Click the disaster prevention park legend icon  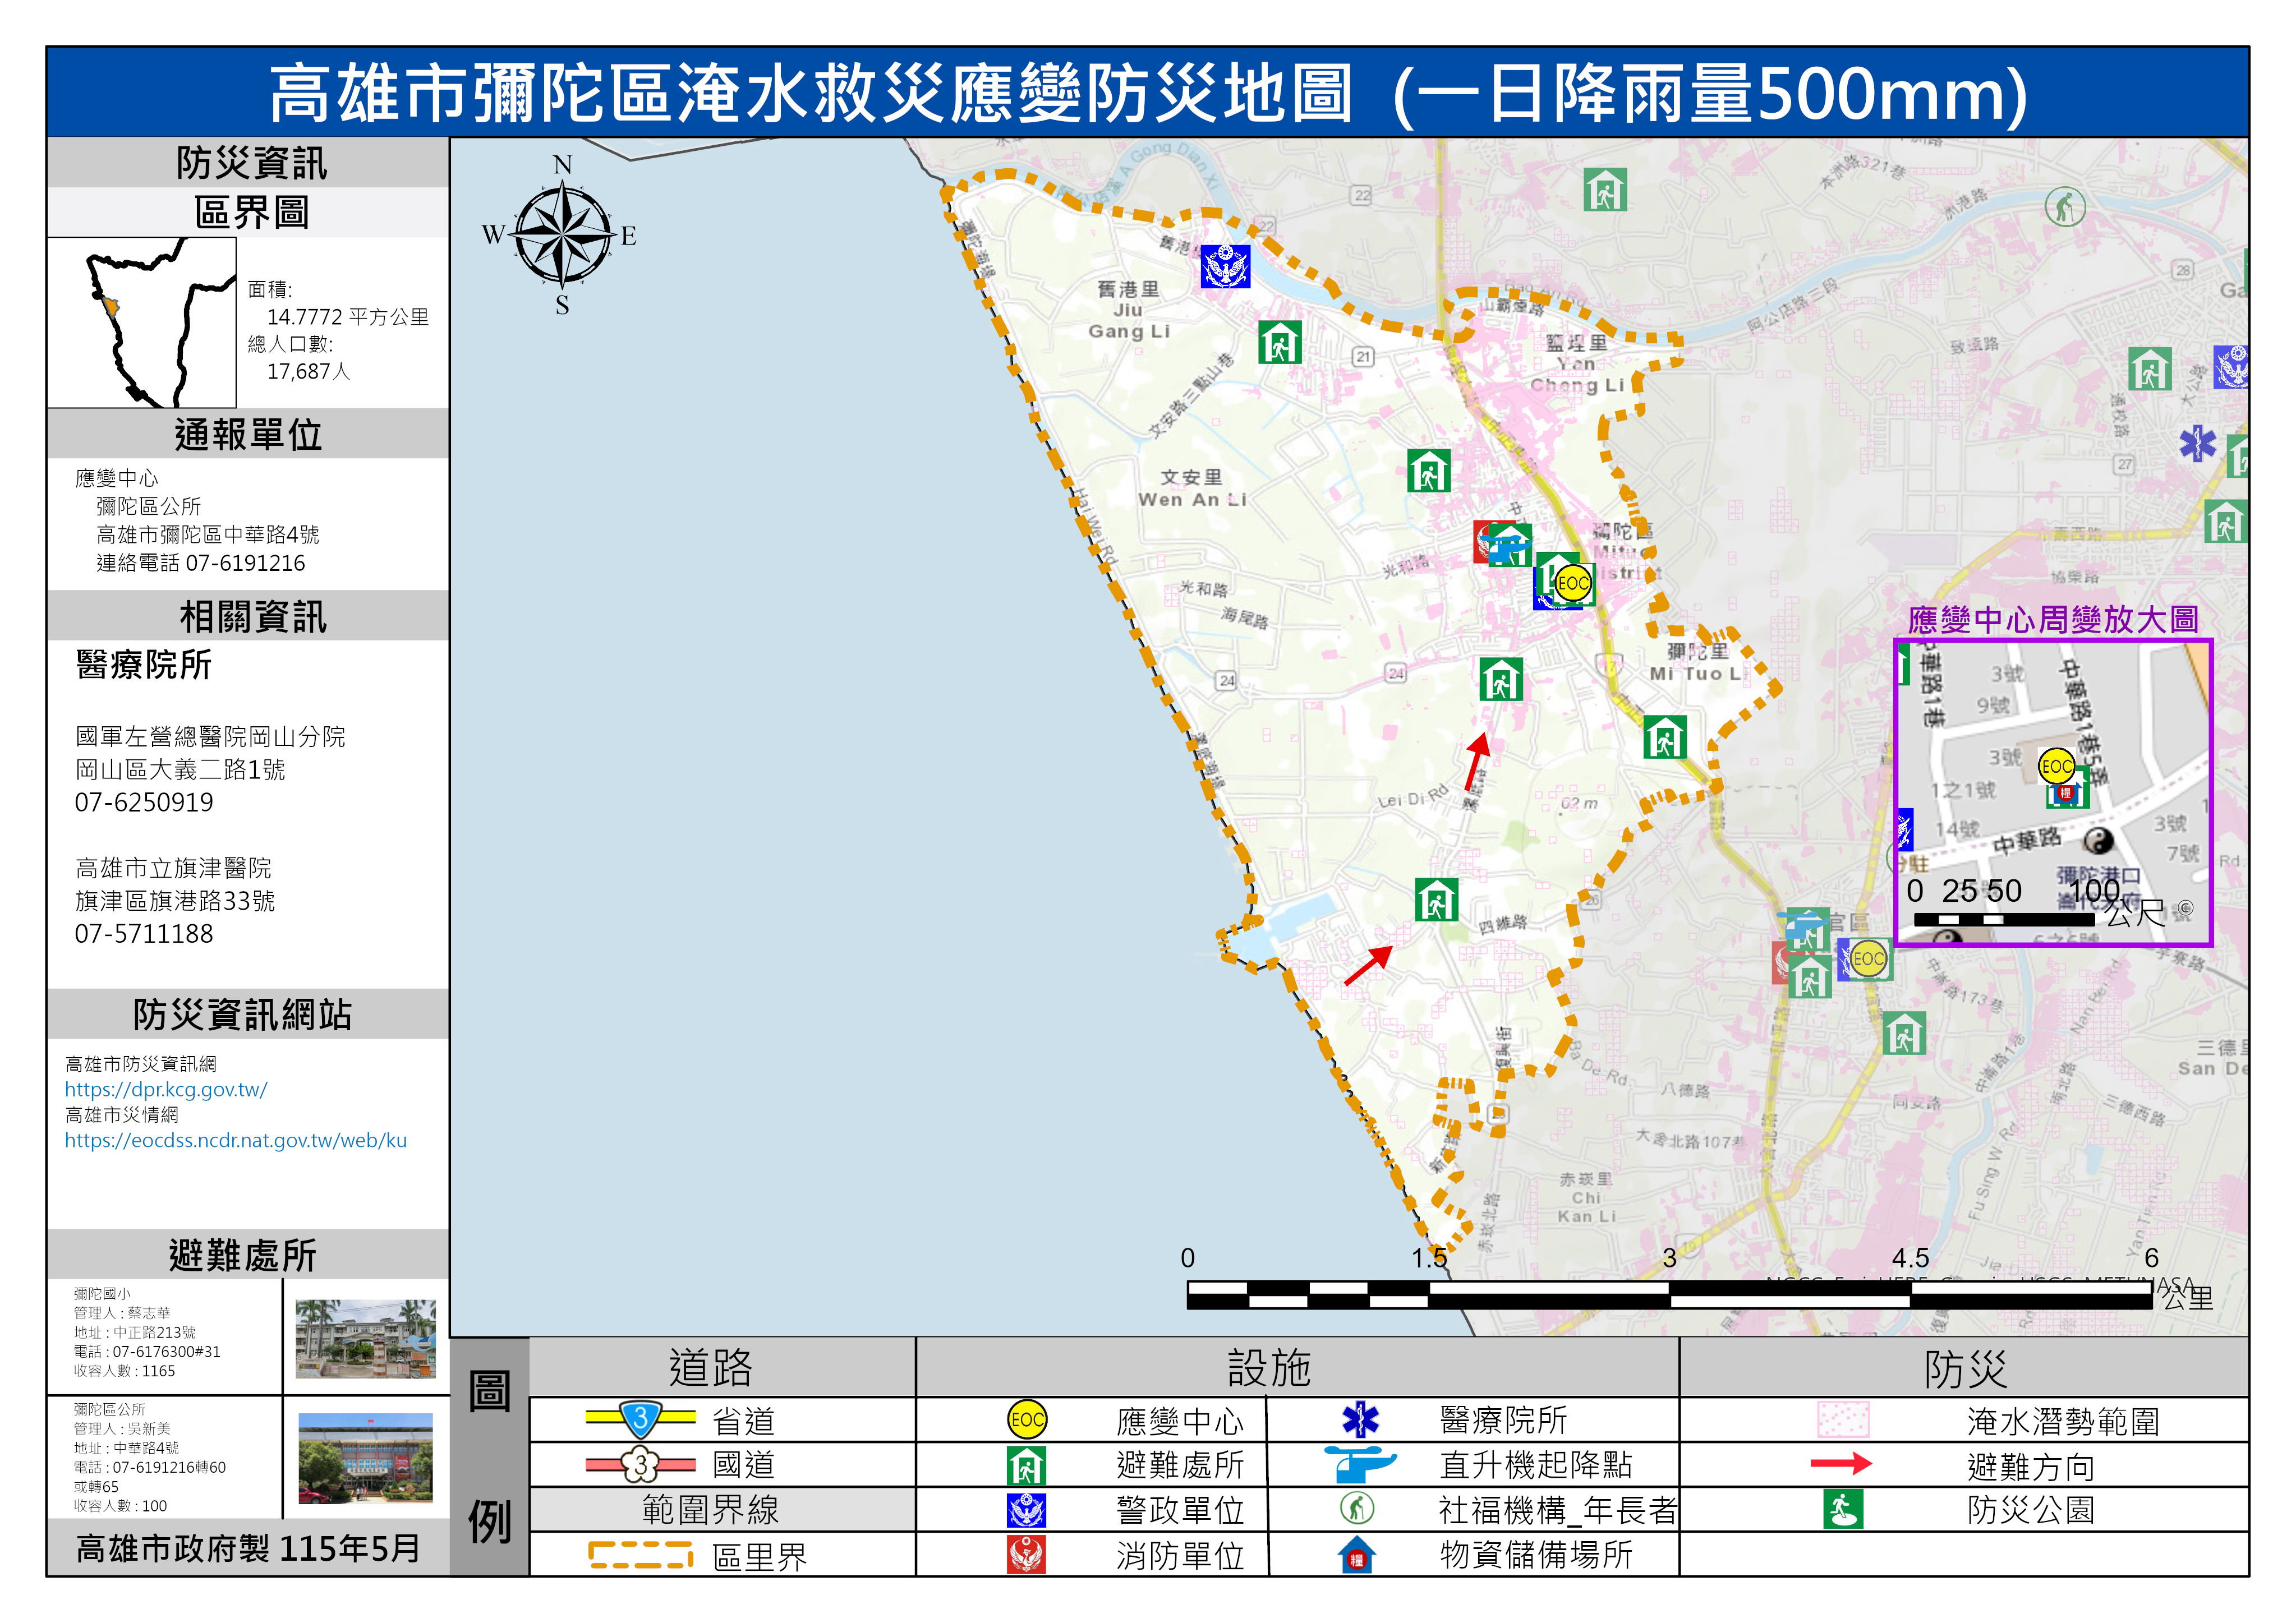coord(1842,1509)
